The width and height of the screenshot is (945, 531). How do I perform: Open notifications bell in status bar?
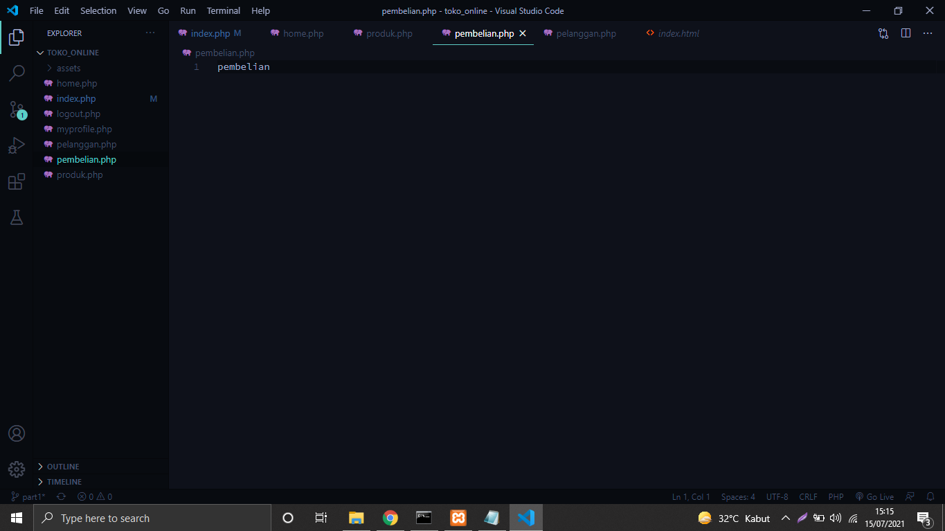coord(930,497)
